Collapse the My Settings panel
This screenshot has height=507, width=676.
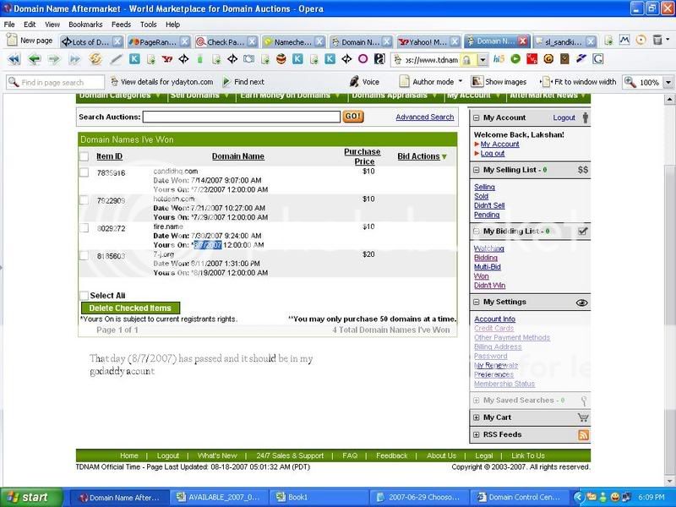pos(477,303)
